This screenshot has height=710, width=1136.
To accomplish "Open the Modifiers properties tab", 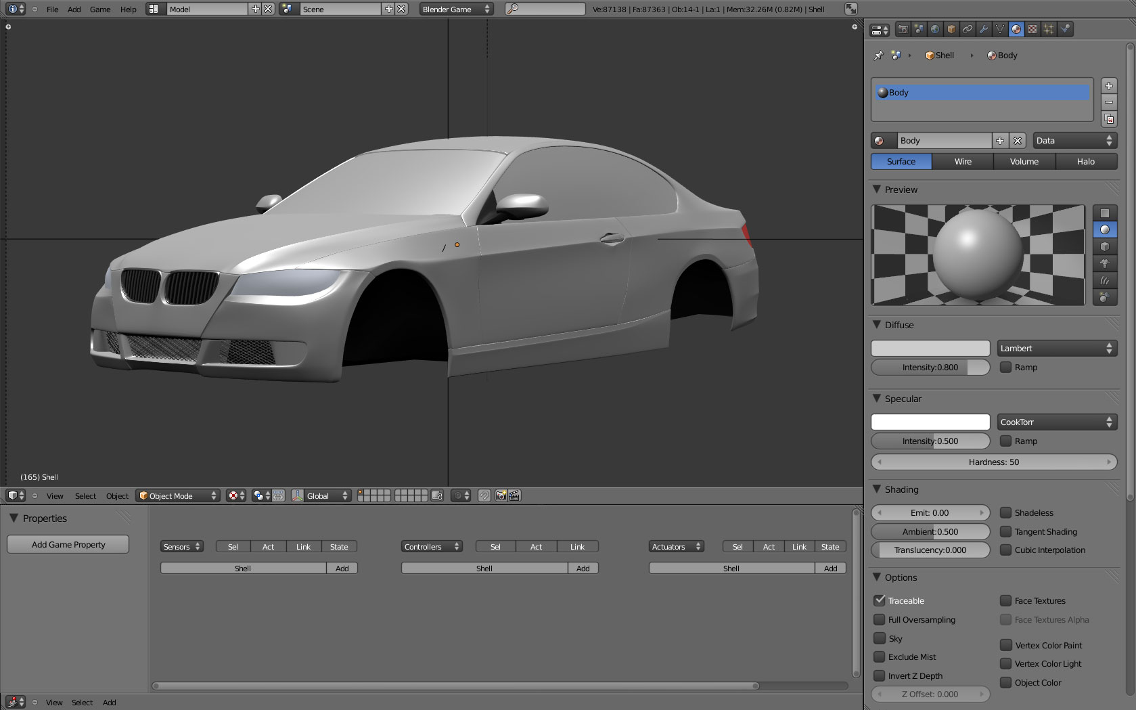I will coord(983,29).
